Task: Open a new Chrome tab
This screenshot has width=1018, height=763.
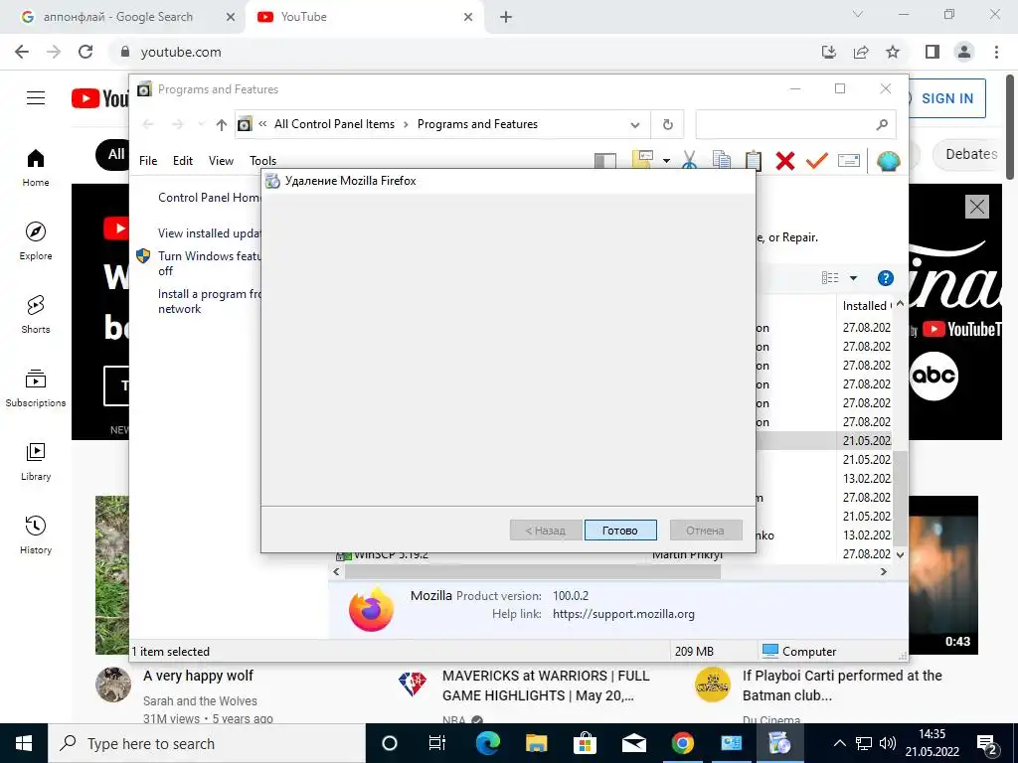Action: (506, 17)
